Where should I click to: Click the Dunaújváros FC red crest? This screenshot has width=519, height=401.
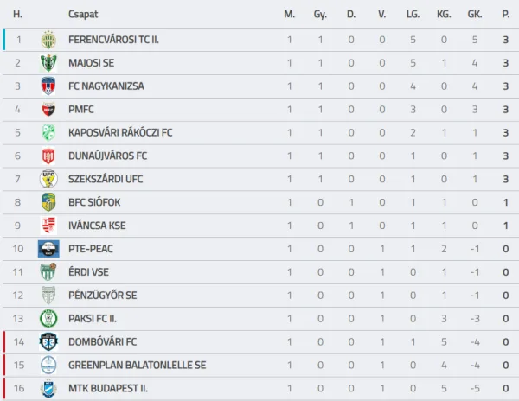(x=48, y=156)
